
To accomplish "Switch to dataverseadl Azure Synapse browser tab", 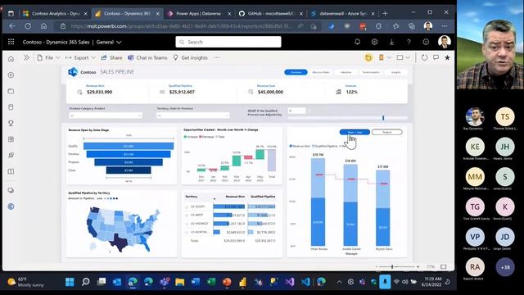I will [x=343, y=13].
